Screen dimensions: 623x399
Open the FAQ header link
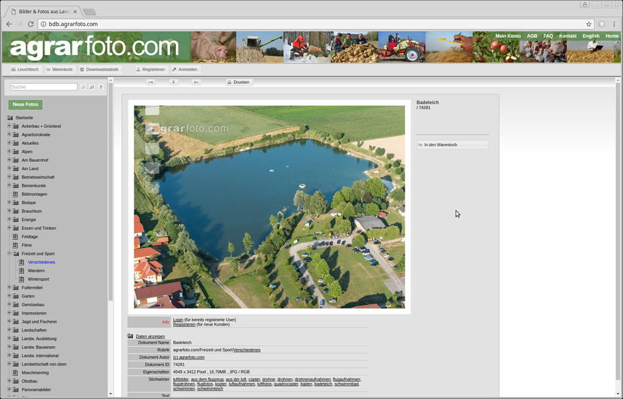pyautogui.click(x=548, y=36)
